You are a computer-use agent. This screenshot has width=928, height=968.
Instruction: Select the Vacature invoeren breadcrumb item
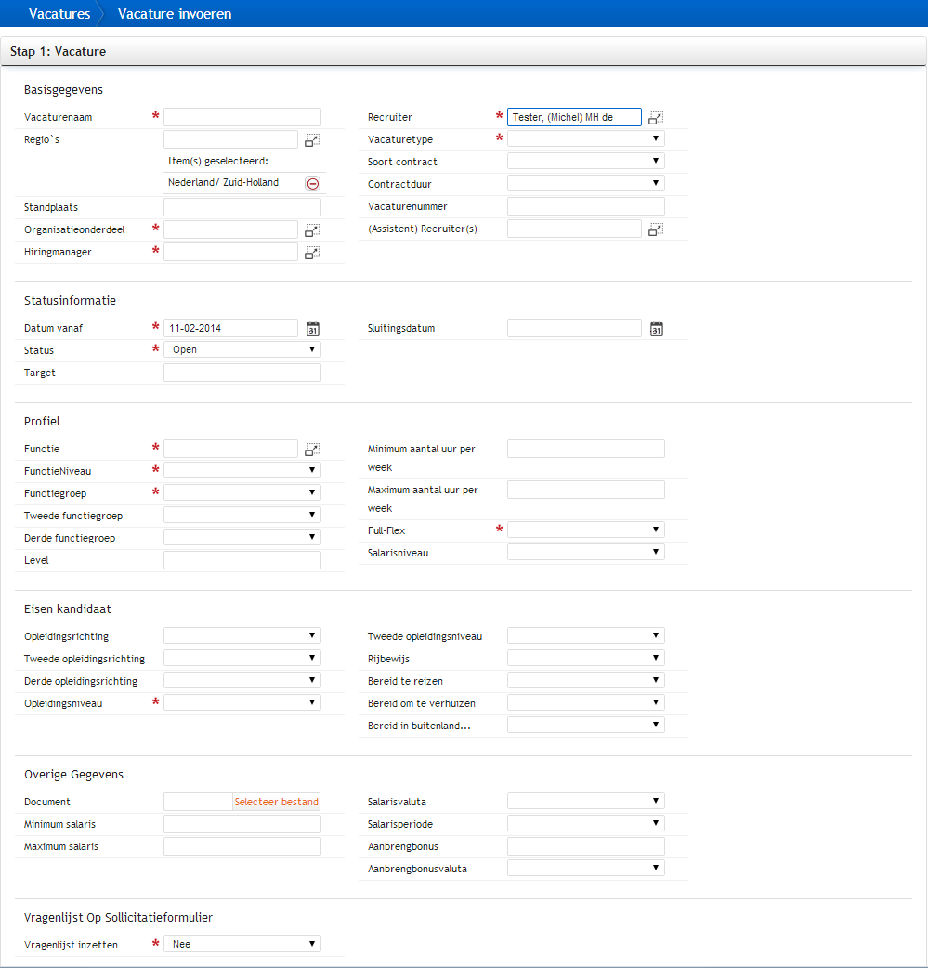175,14
